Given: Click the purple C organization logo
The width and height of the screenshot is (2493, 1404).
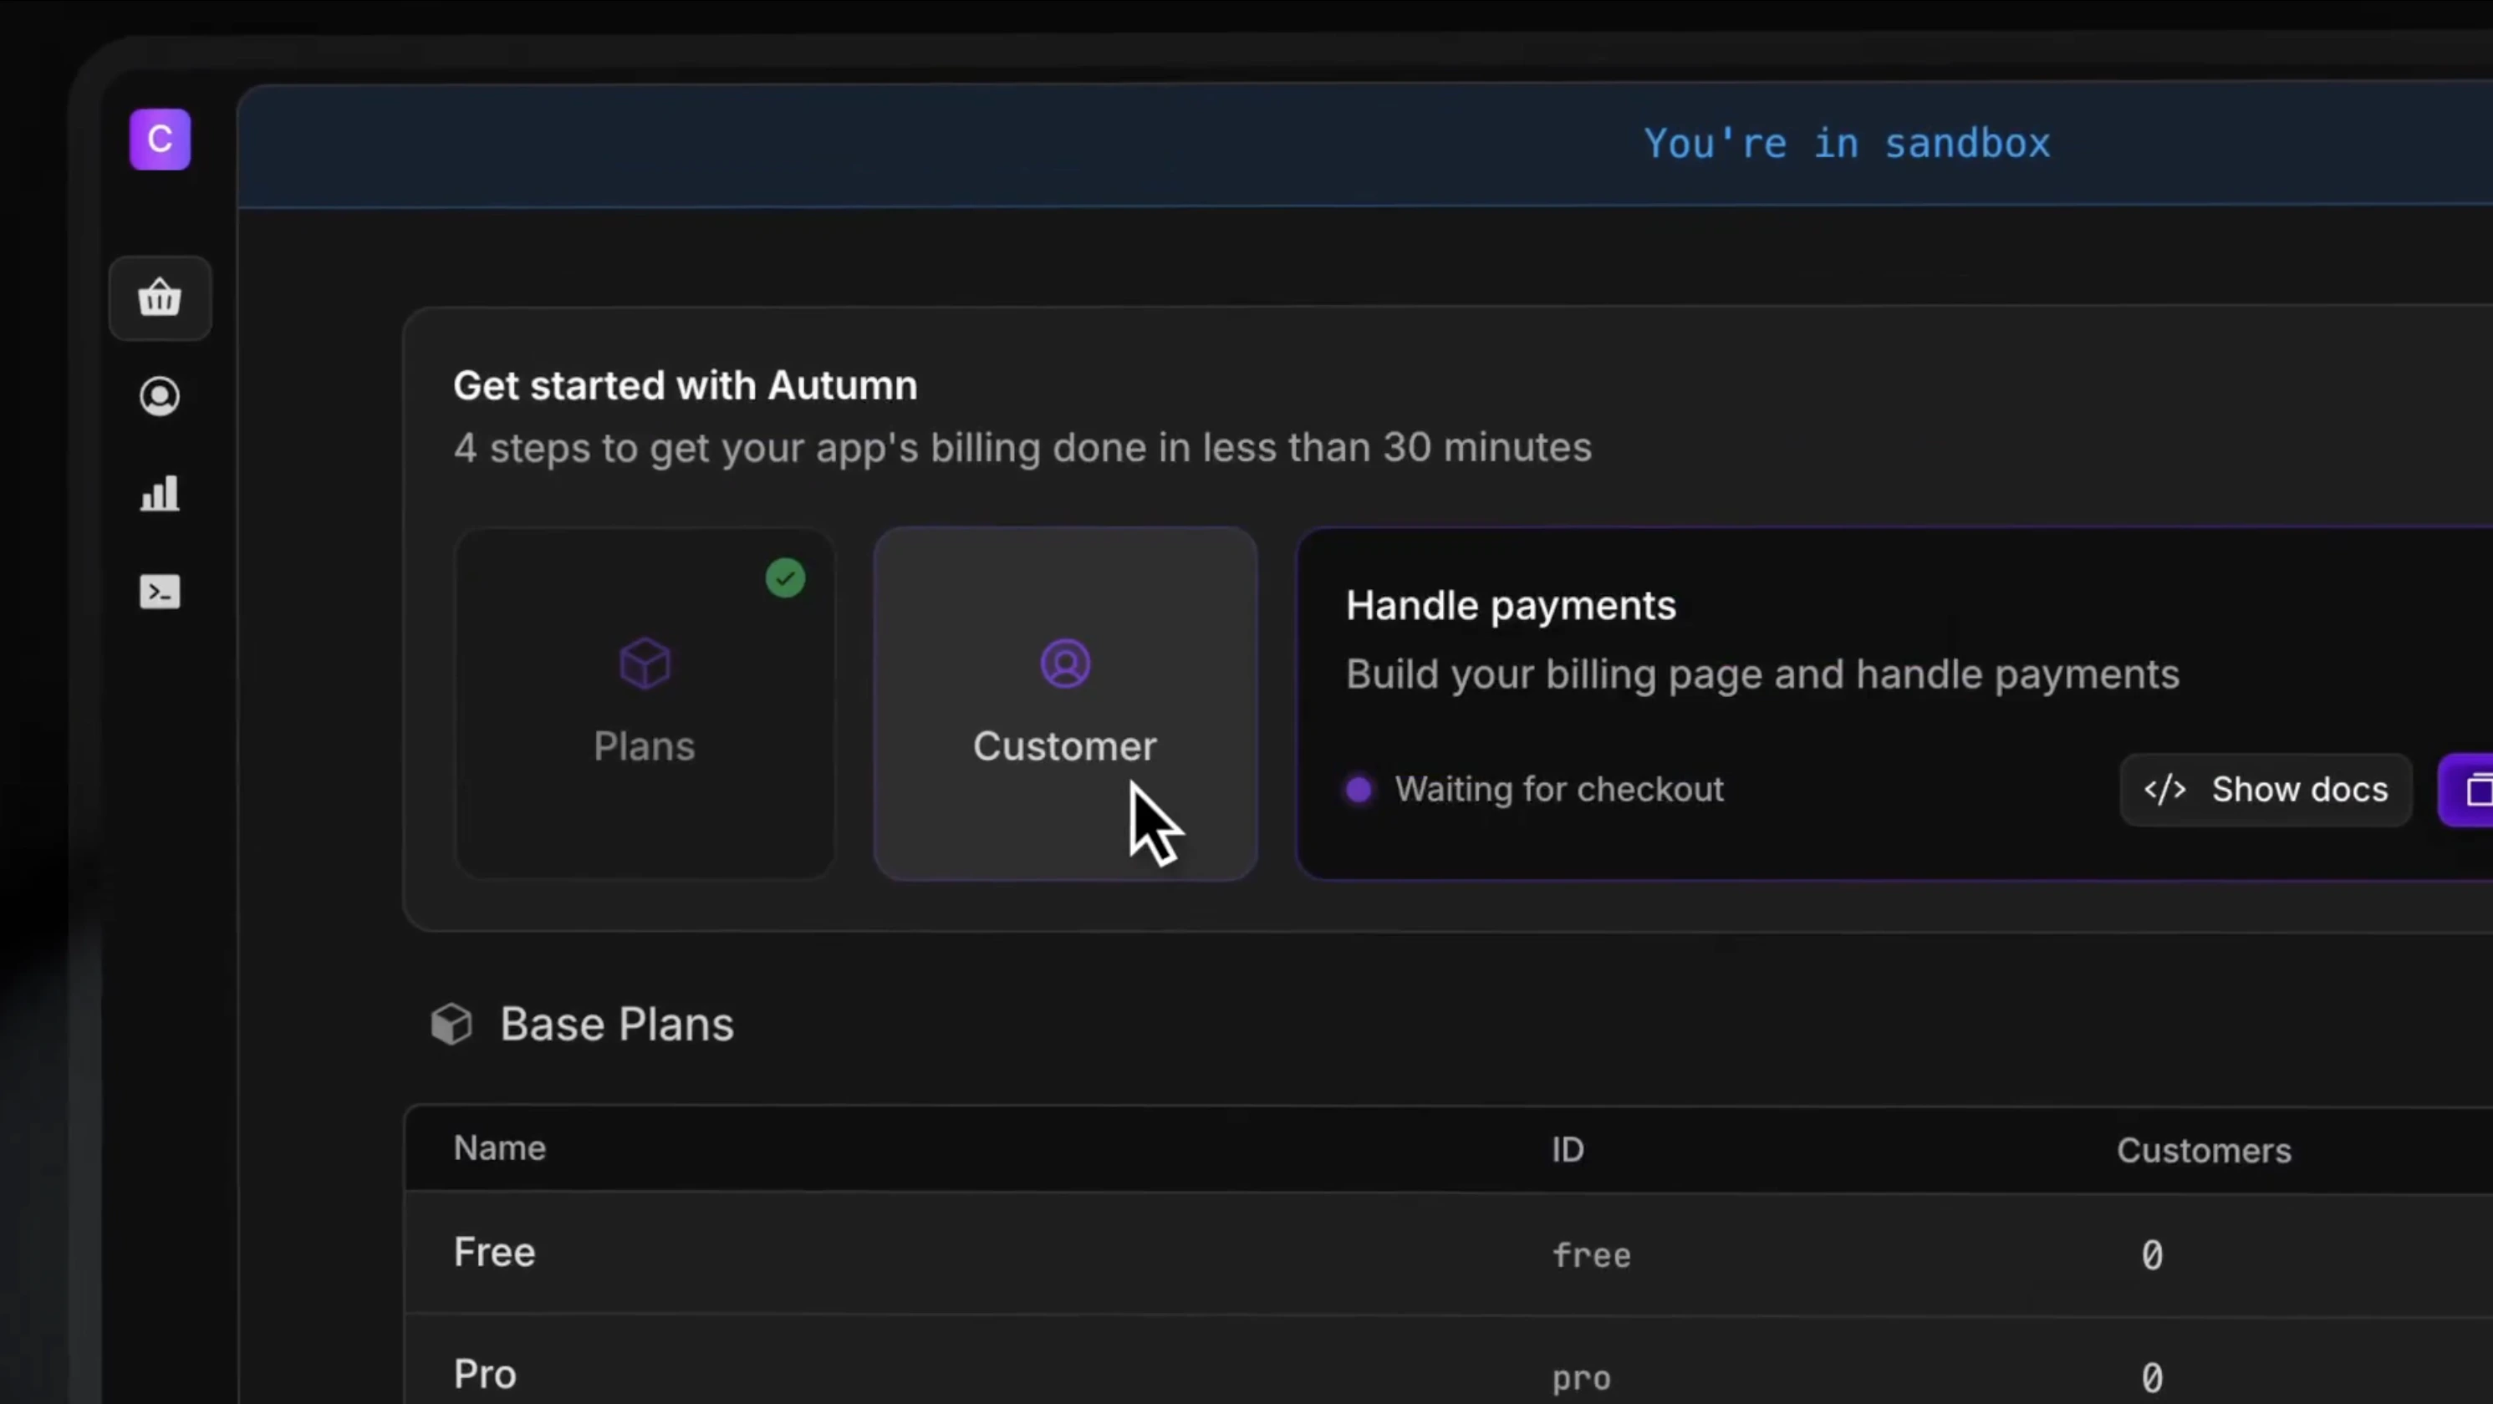Looking at the screenshot, I should pyautogui.click(x=160, y=140).
